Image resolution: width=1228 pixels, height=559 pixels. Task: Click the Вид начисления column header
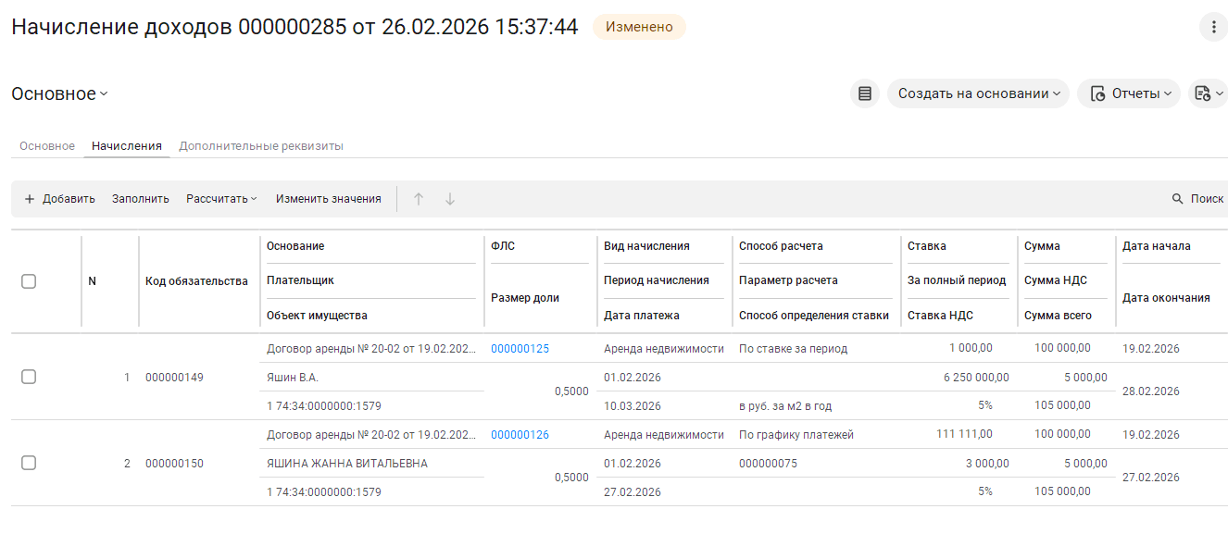[x=646, y=246]
